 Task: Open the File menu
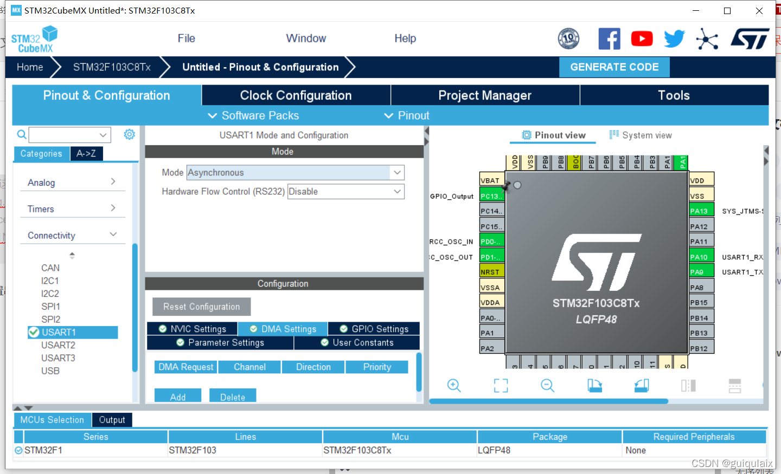pyautogui.click(x=186, y=38)
